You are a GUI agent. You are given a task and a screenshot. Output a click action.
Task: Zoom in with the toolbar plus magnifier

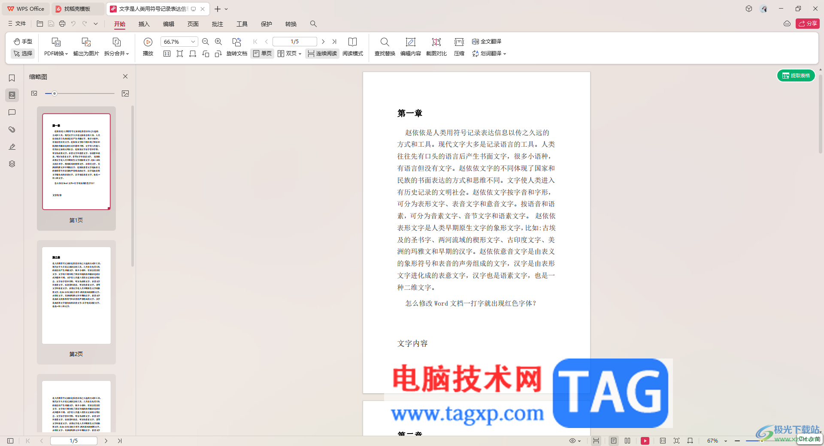(x=218, y=42)
